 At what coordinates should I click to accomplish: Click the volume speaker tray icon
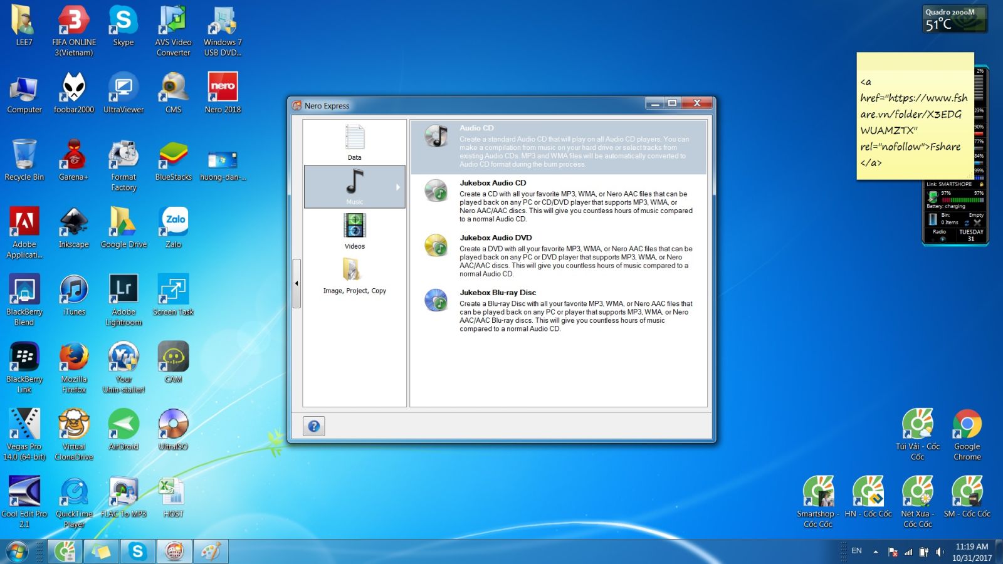(x=940, y=552)
